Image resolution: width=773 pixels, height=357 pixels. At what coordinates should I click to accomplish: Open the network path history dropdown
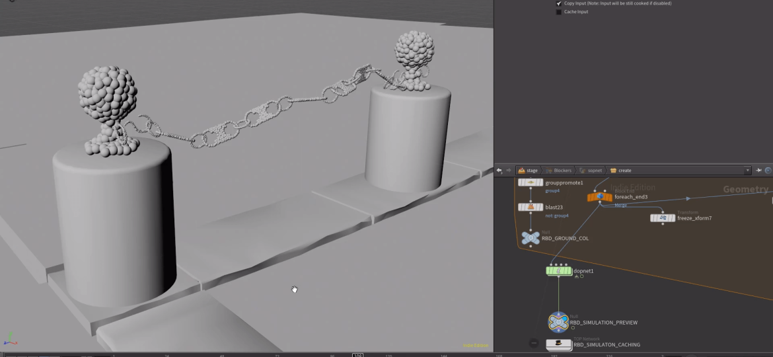pyautogui.click(x=748, y=171)
